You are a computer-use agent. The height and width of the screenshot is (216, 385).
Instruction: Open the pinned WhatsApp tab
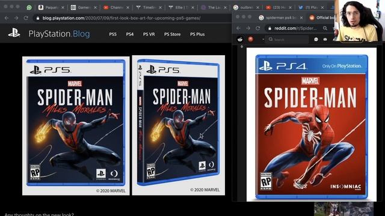pos(29,8)
